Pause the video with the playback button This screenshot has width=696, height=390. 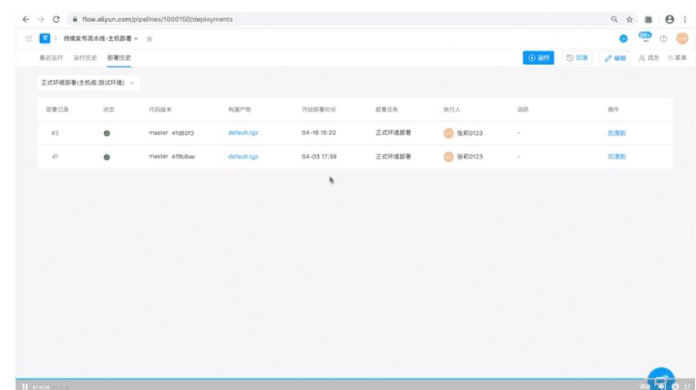click(x=25, y=386)
